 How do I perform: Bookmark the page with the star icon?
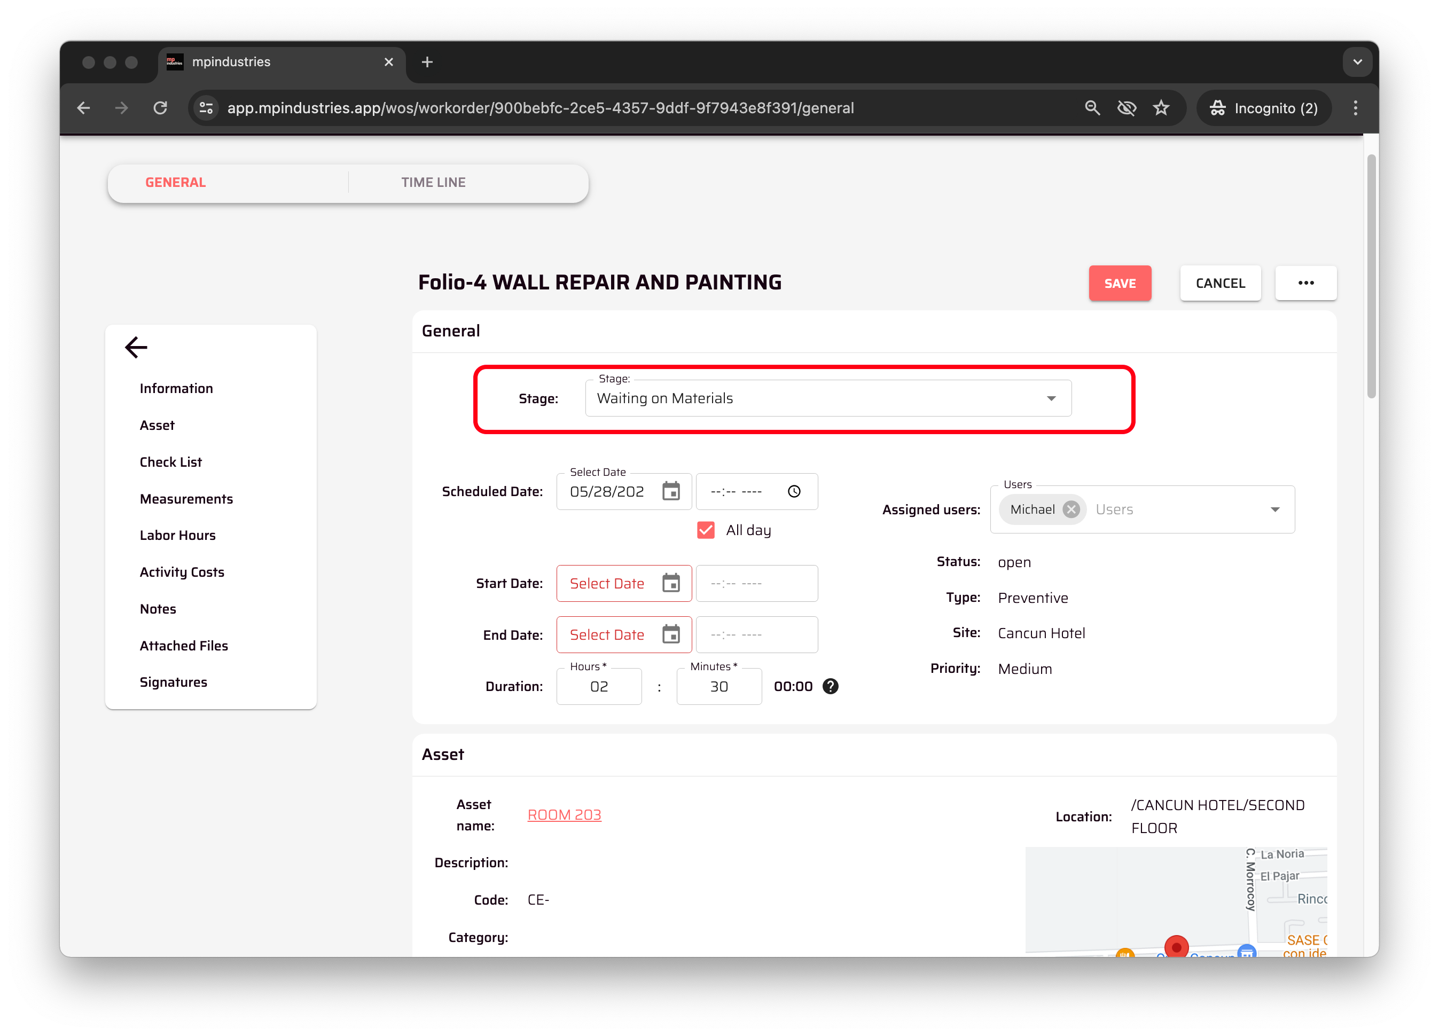point(1161,108)
